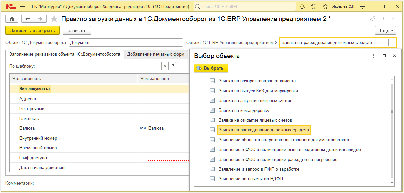This screenshot has height=193, width=404.
Task: Copy link to this form icon
Action: [373, 19]
